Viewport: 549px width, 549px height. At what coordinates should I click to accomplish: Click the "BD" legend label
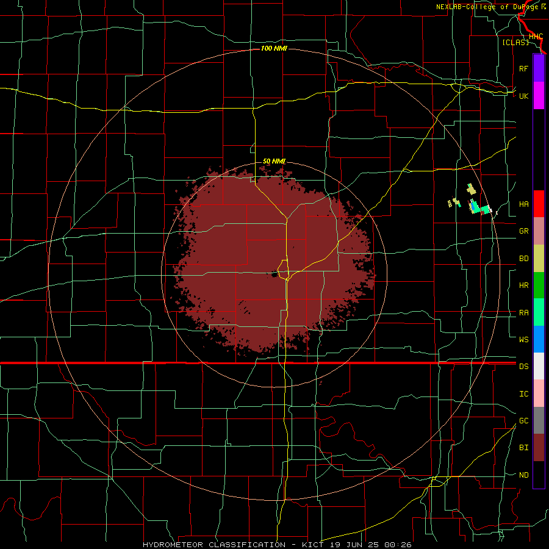523,259
